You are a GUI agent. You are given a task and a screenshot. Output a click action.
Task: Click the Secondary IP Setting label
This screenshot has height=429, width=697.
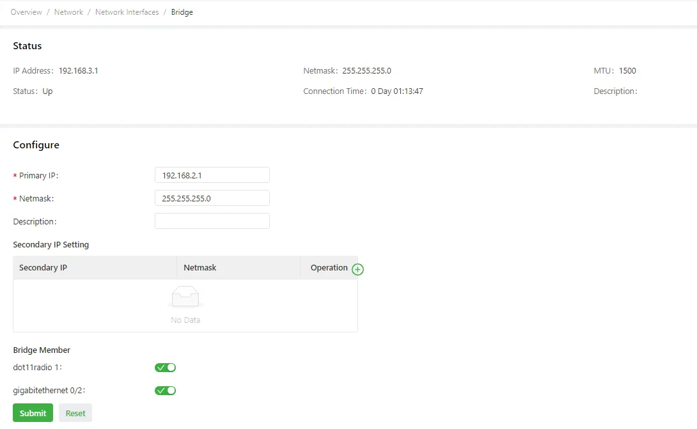(51, 244)
